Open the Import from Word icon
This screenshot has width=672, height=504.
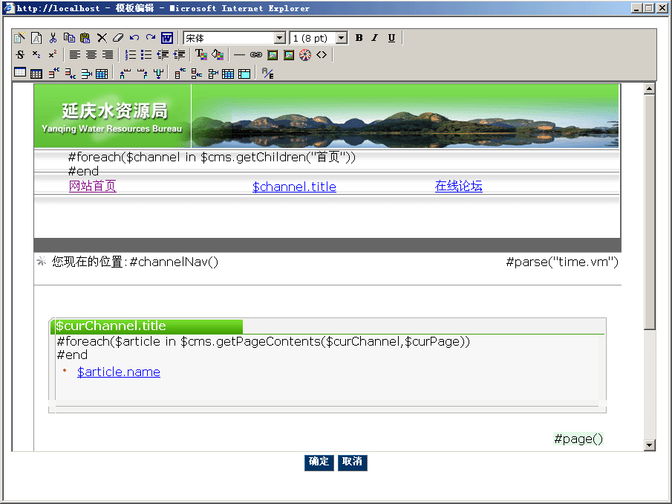click(167, 37)
